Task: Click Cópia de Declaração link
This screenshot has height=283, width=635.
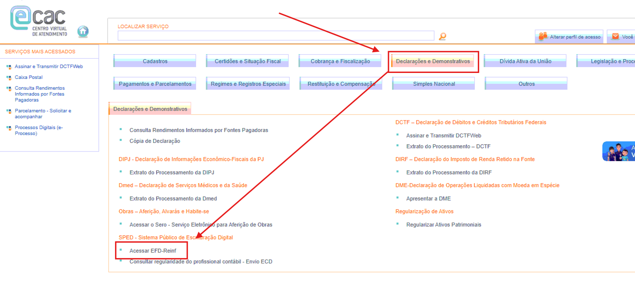Action: pyautogui.click(x=155, y=141)
